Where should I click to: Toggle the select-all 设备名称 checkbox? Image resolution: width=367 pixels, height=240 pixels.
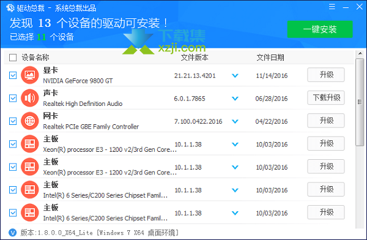tap(13, 58)
